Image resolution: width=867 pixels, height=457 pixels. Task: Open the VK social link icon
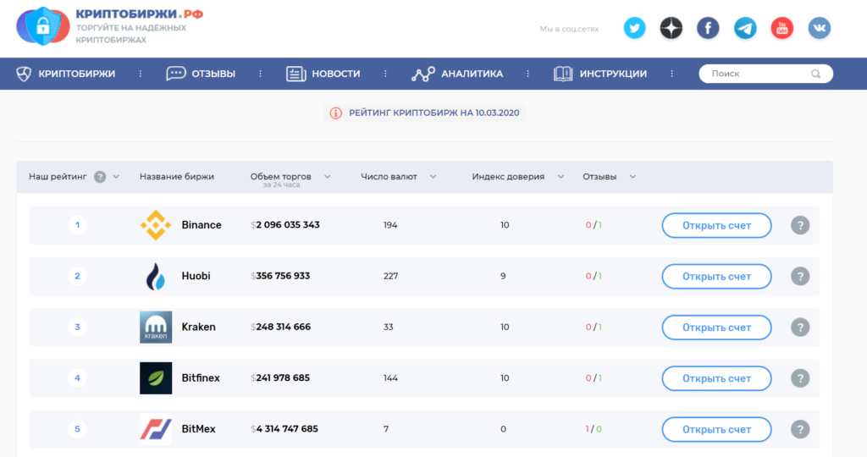tap(819, 28)
